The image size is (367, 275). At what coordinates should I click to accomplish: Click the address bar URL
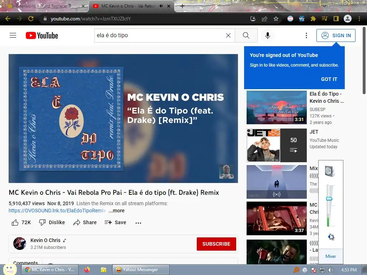pyautogui.click(x=91, y=19)
